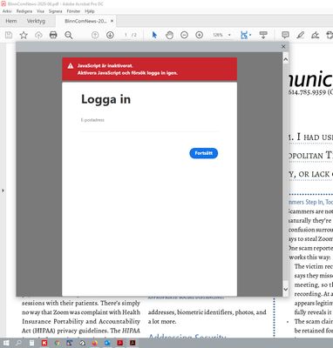
Task: Close the login dialog
Action: (x=283, y=46)
